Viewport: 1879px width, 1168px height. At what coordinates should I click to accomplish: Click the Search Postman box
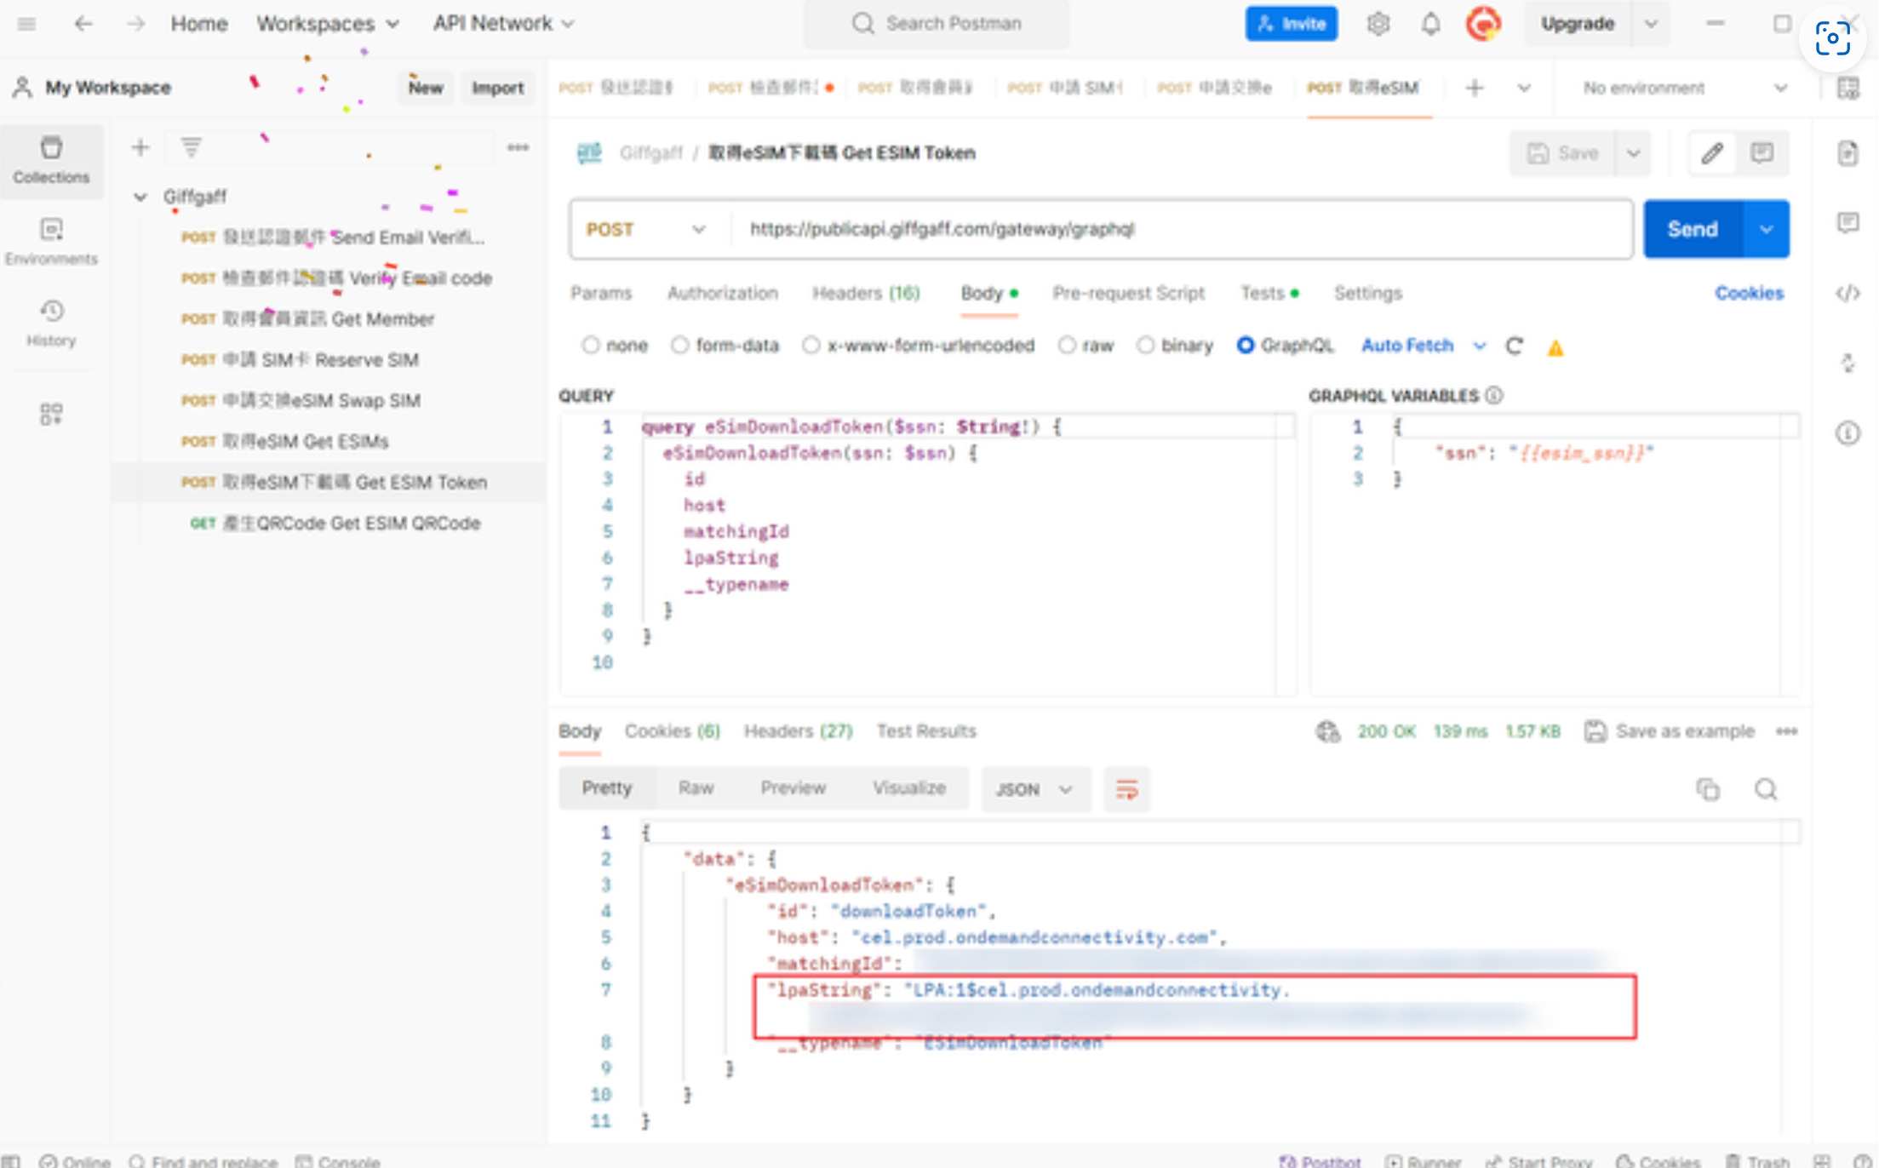tap(937, 24)
